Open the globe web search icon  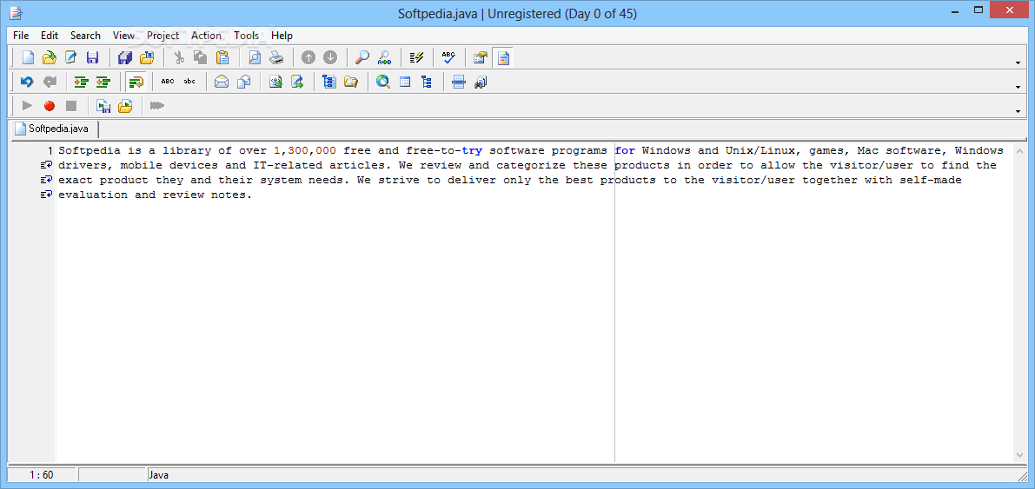383,82
